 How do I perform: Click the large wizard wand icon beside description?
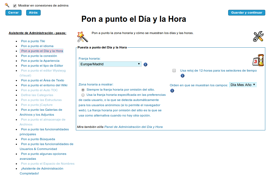tap(82, 37)
